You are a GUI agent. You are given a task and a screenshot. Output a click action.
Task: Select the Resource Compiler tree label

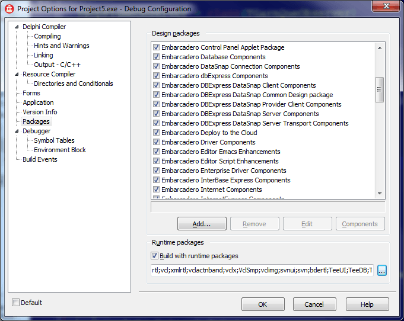[49, 74]
